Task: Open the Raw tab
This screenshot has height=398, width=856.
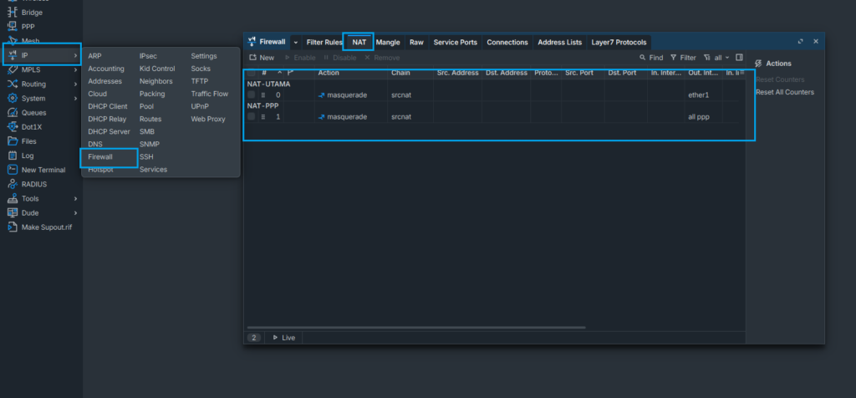Action: click(x=416, y=42)
